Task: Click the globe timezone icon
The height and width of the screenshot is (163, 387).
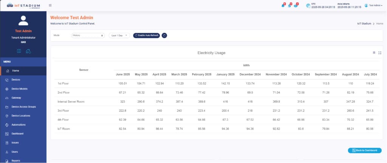Action: click(308, 6)
